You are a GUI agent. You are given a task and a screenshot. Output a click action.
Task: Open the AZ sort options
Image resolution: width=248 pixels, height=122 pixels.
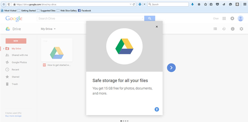pos(224,29)
